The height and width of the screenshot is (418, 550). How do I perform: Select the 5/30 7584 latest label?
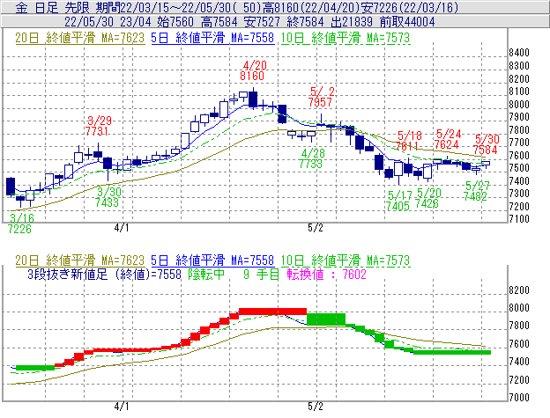click(x=487, y=144)
